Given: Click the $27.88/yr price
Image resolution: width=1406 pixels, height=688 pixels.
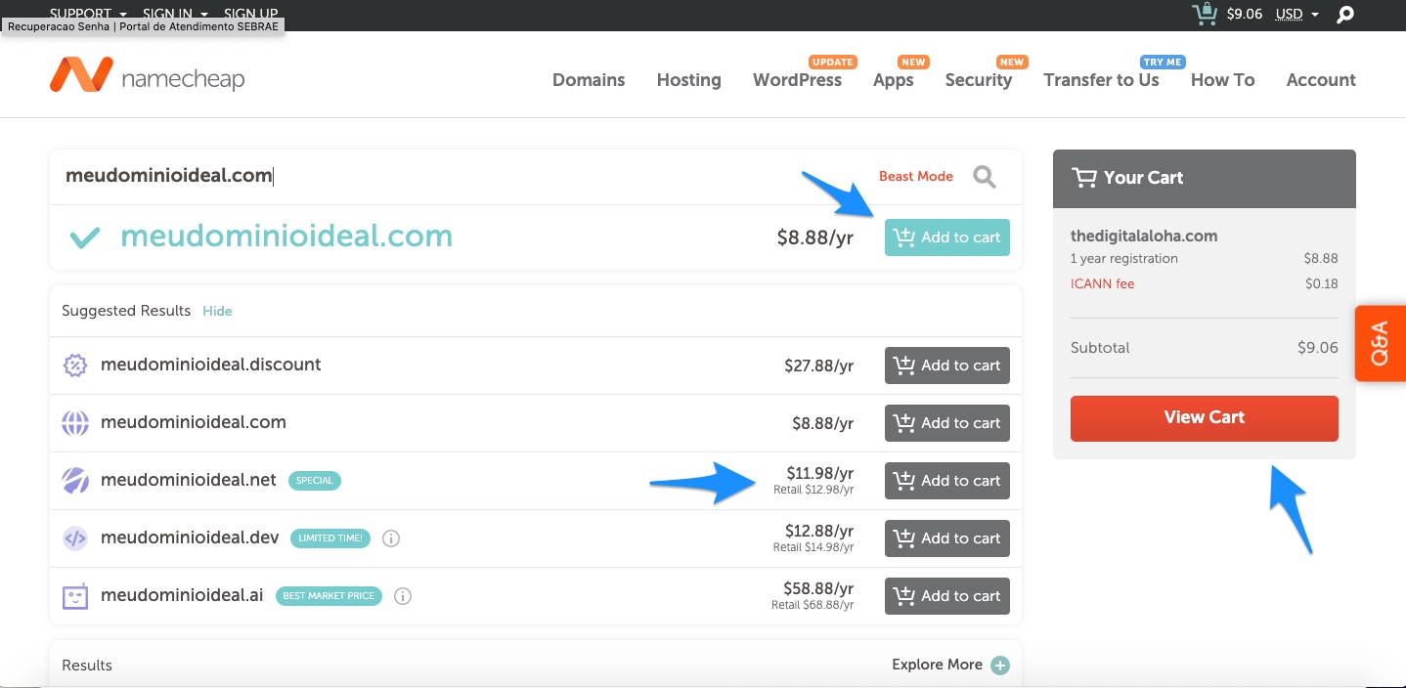Looking at the screenshot, I should click(818, 365).
